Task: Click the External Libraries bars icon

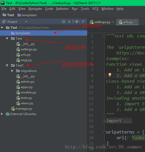Action: (8, 114)
